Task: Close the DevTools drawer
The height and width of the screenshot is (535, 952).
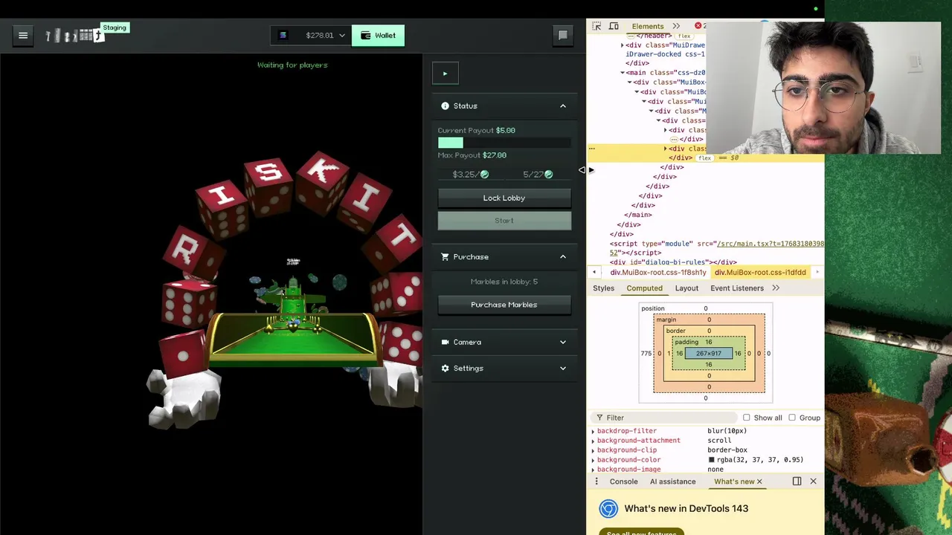Action: click(x=813, y=481)
